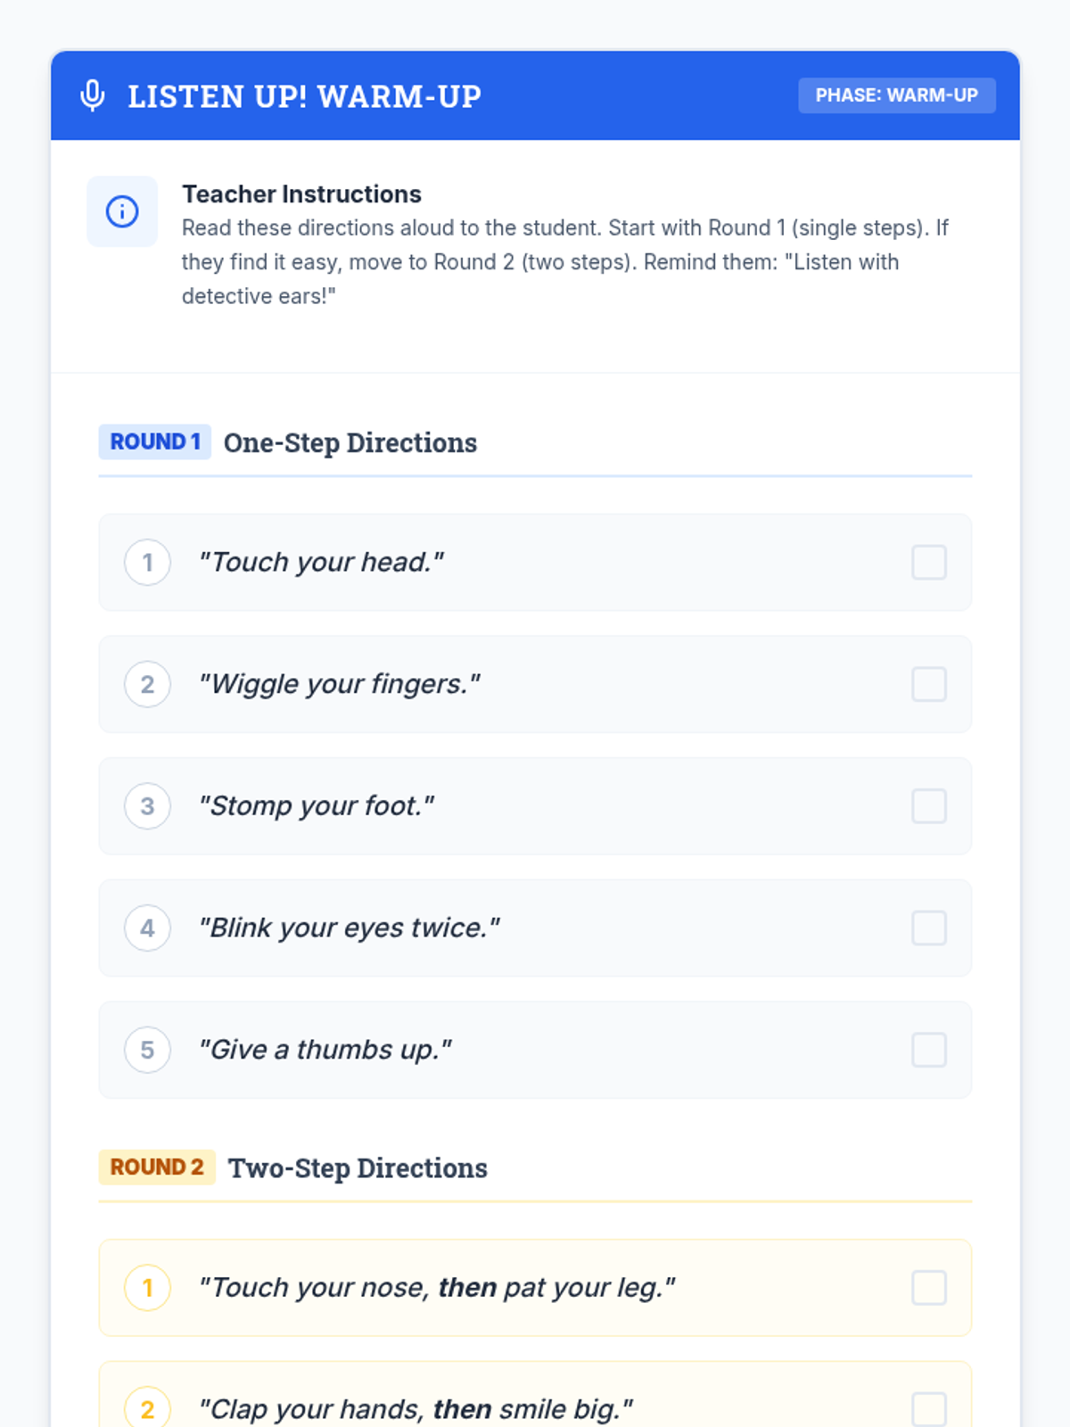Click the microphone icon in header
The width and height of the screenshot is (1070, 1427).
93,95
